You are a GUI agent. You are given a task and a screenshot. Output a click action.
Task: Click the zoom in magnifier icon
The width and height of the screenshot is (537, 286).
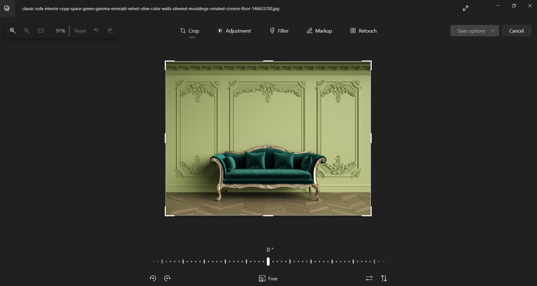coord(13,31)
